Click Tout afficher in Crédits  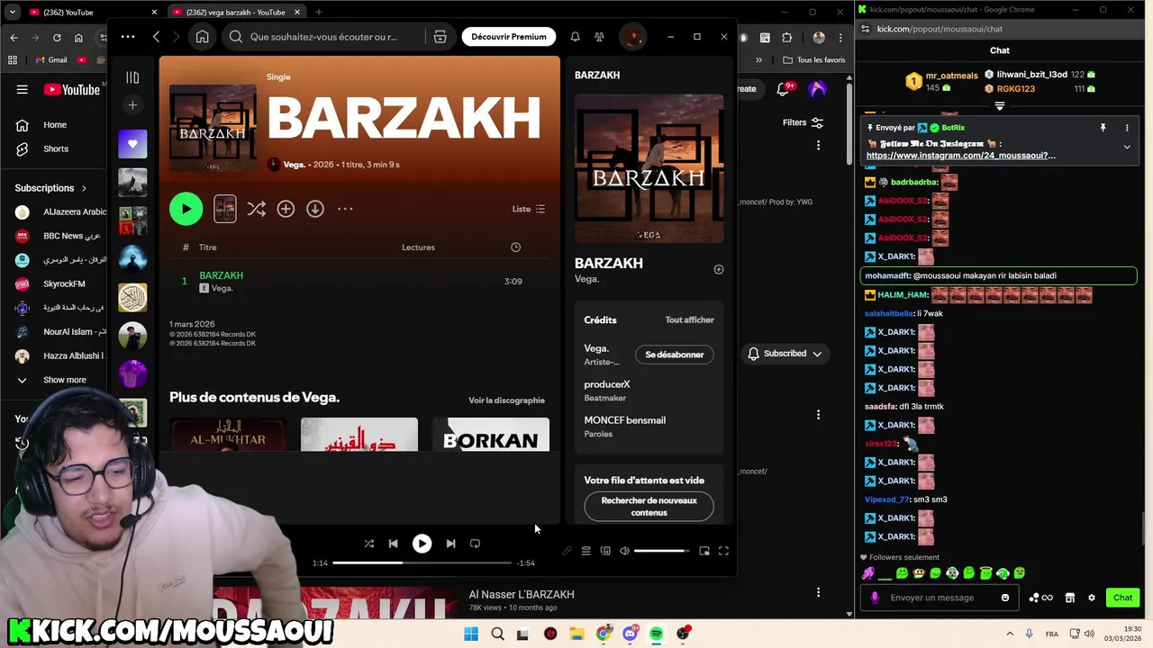(x=689, y=319)
